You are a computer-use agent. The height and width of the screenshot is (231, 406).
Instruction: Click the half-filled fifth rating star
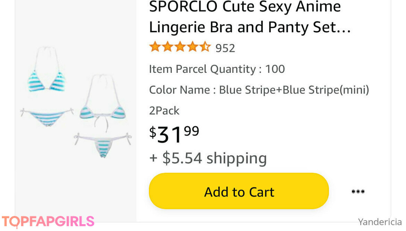pos(205,48)
